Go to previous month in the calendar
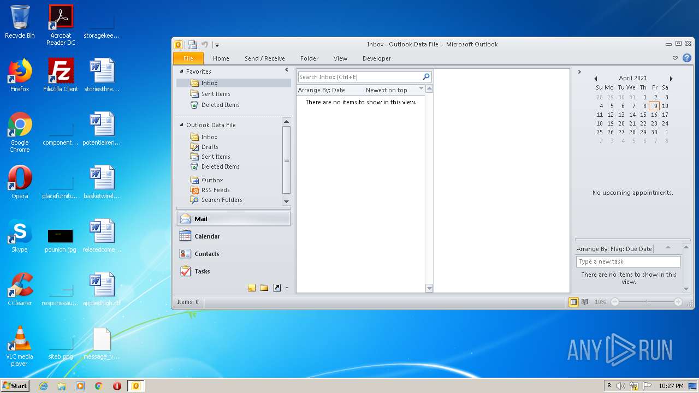Image resolution: width=699 pixels, height=393 pixels. (596, 79)
